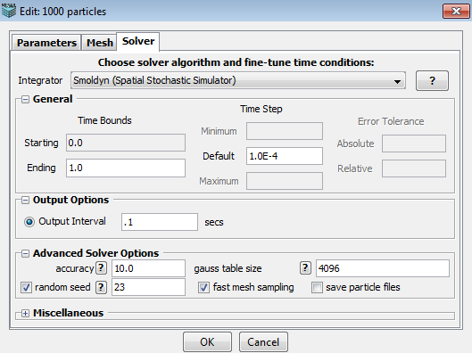Click the Minimum time step field
The width and height of the screenshot is (472, 353).
[285, 131]
